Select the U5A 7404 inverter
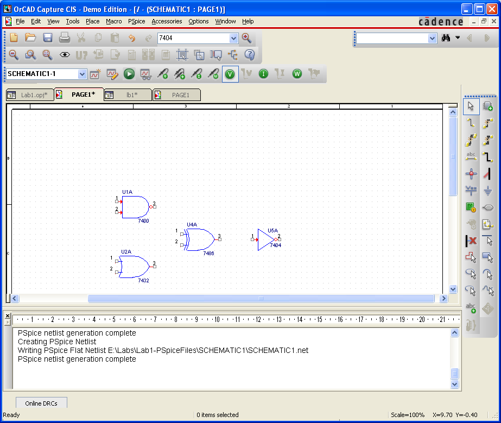The image size is (501, 423). pyautogui.click(x=267, y=239)
